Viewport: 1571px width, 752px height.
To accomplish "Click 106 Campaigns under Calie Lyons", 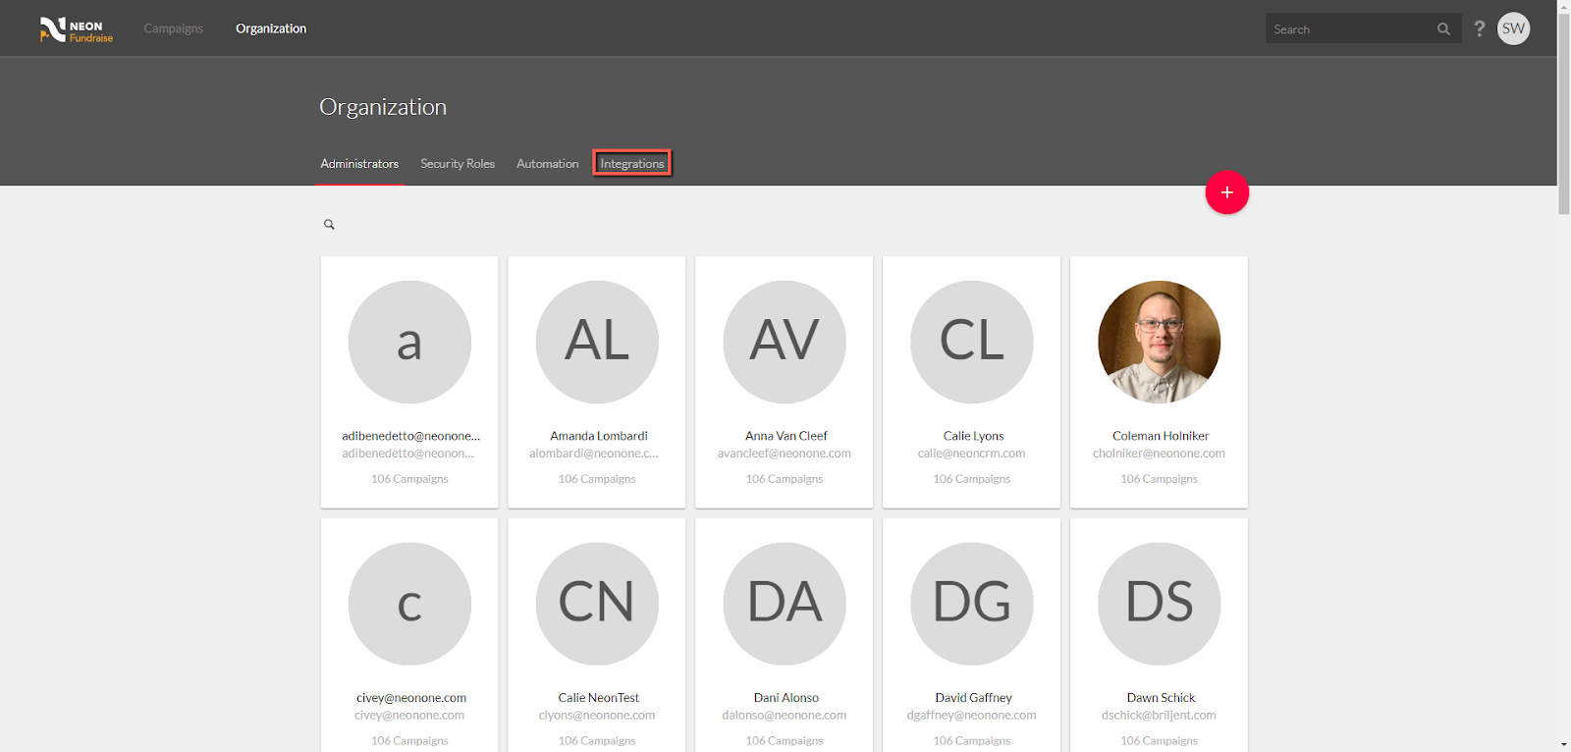I will [971, 479].
